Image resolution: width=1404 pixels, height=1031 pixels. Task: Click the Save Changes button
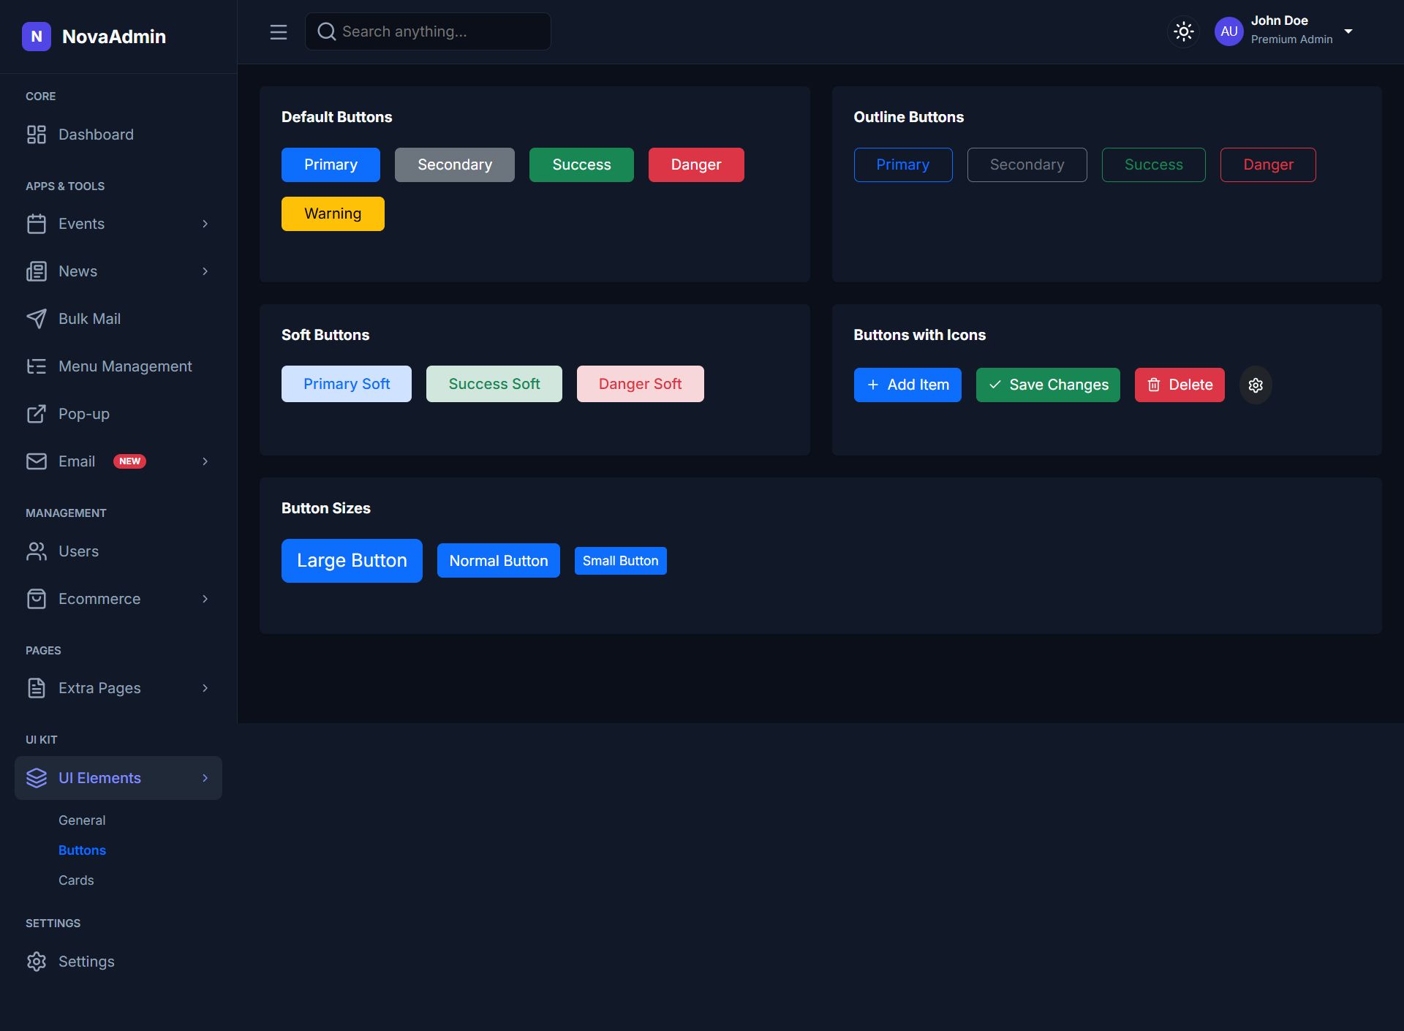[1047, 385]
